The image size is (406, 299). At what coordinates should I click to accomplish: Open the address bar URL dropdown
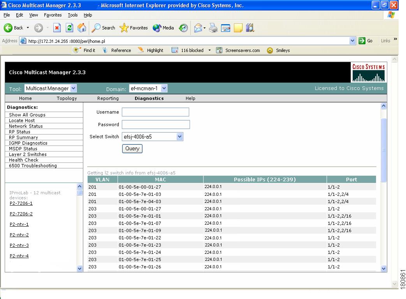tap(352, 40)
